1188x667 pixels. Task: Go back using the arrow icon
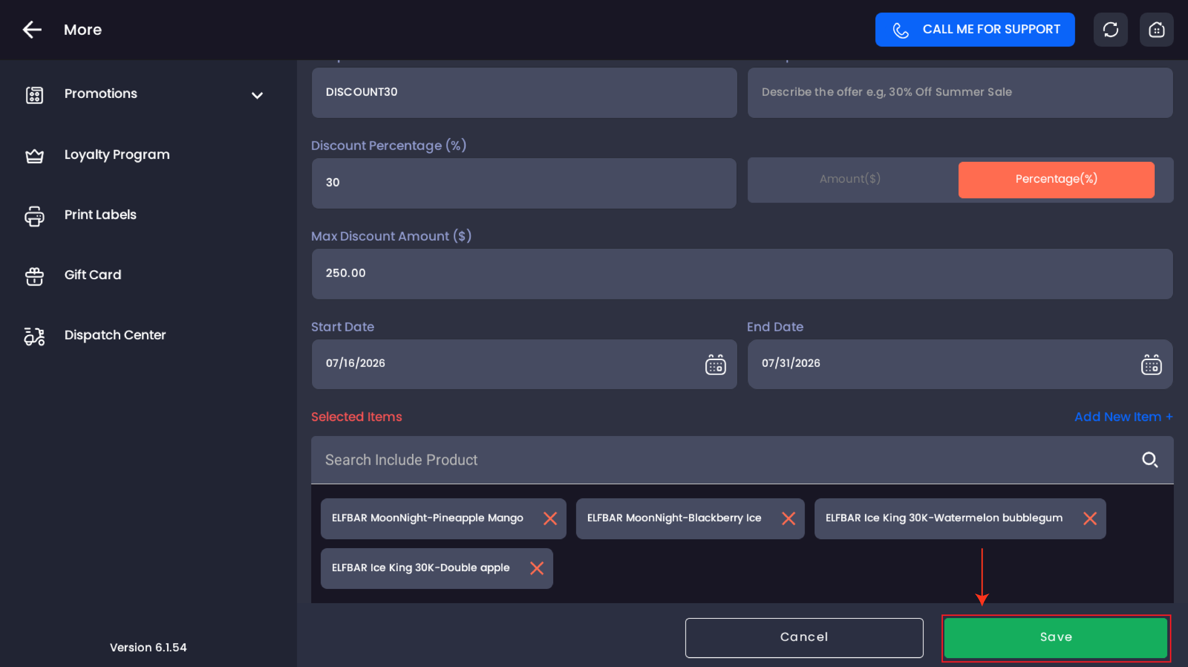(32, 29)
